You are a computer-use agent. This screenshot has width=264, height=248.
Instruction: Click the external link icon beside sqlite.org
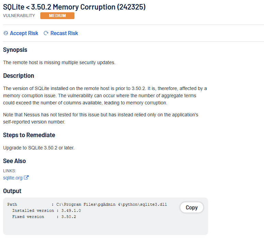point(26,178)
